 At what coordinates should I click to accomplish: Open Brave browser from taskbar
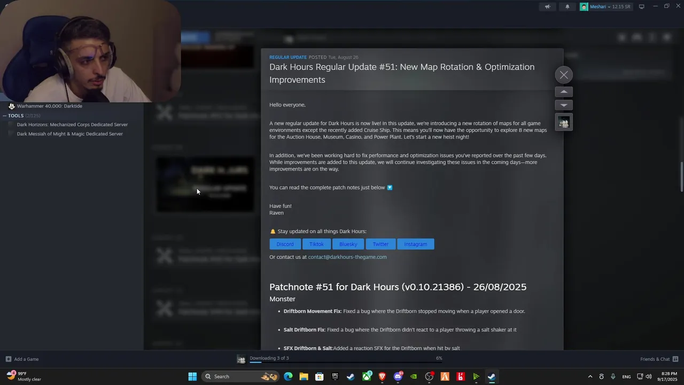382,376
